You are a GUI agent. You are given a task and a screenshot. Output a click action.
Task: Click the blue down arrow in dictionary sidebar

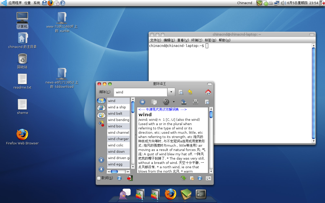(x=101, y=169)
